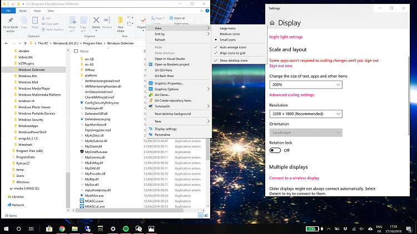
Task: Open the Resolution 3200 × 1800 dropdown
Action: click(x=306, y=114)
